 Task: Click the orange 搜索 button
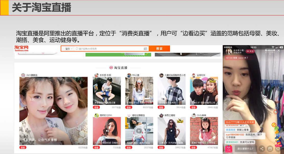tap(159, 49)
